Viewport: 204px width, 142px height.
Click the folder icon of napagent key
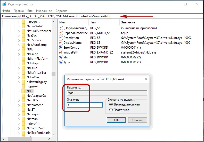click(x=23, y=22)
